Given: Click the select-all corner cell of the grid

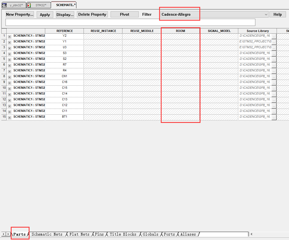Looking at the screenshot, I should pos(4,31).
